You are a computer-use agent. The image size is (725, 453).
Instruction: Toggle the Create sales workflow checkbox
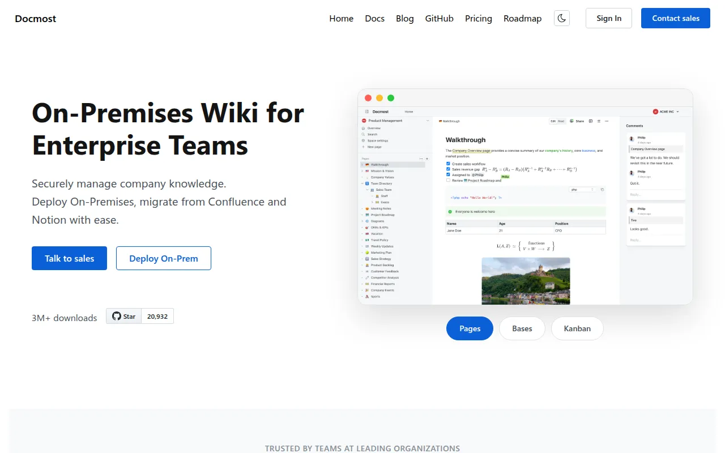[448, 164]
